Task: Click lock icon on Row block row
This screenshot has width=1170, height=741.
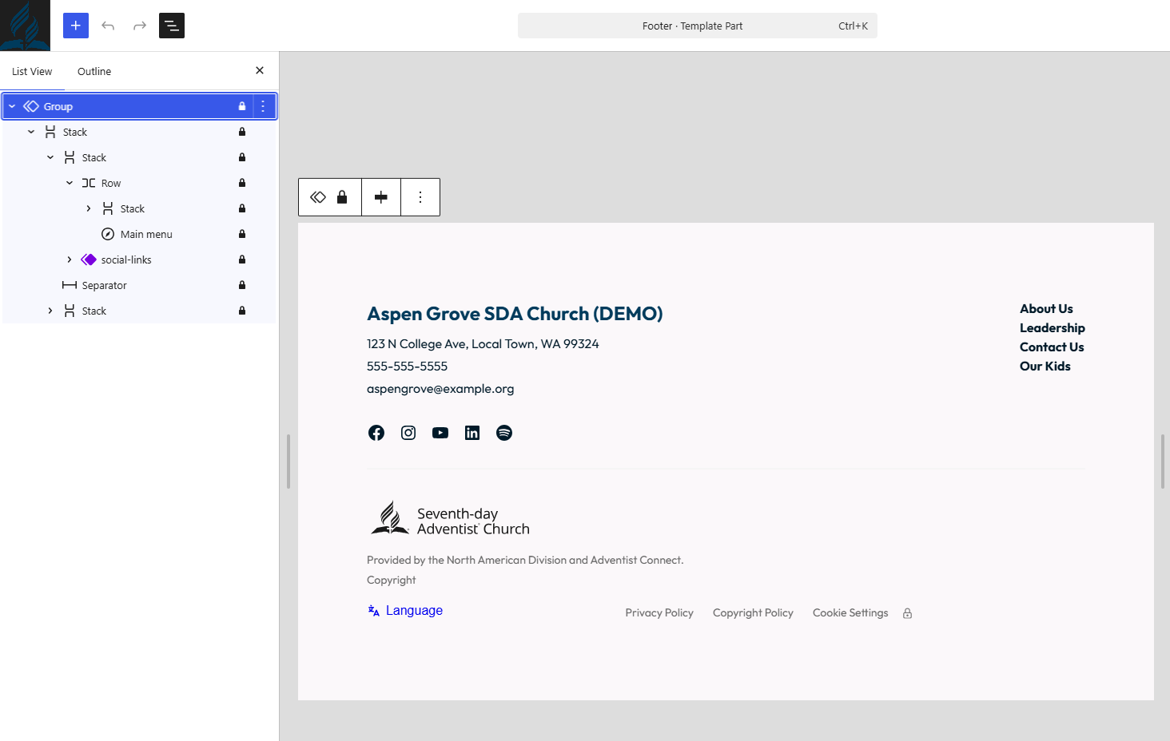Action: point(242,183)
